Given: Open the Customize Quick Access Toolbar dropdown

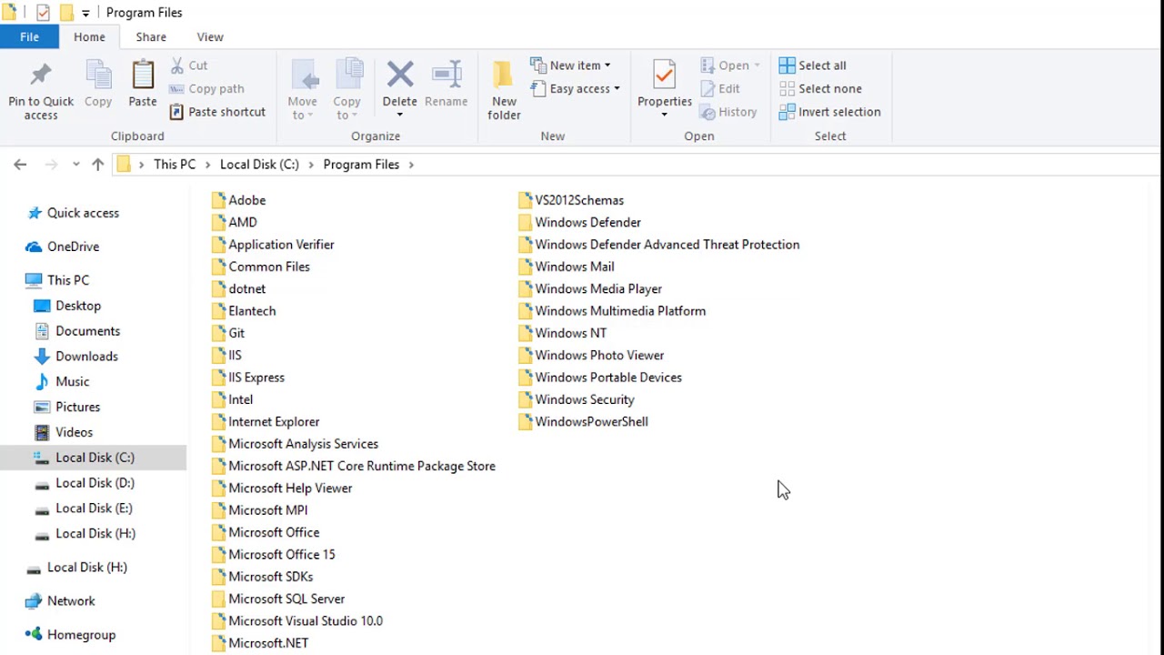Looking at the screenshot, I should (85, 13).
